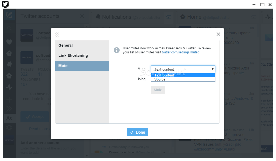Click the Notifications column bell icon
Image resolution: width=276 pixels, height=161 pixels.
coord(98,17)
